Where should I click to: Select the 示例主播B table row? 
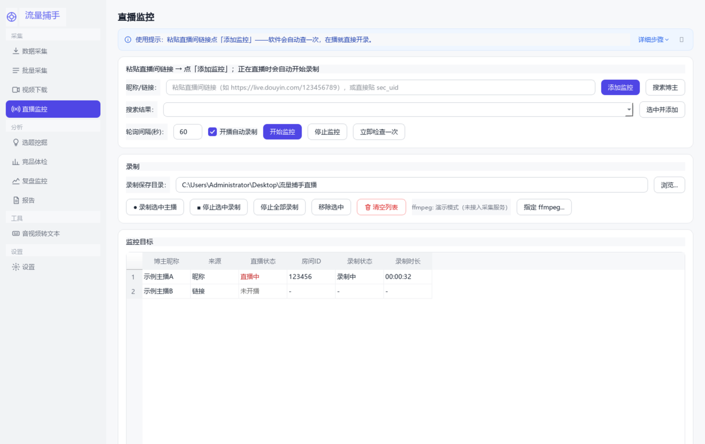point(279,291)
